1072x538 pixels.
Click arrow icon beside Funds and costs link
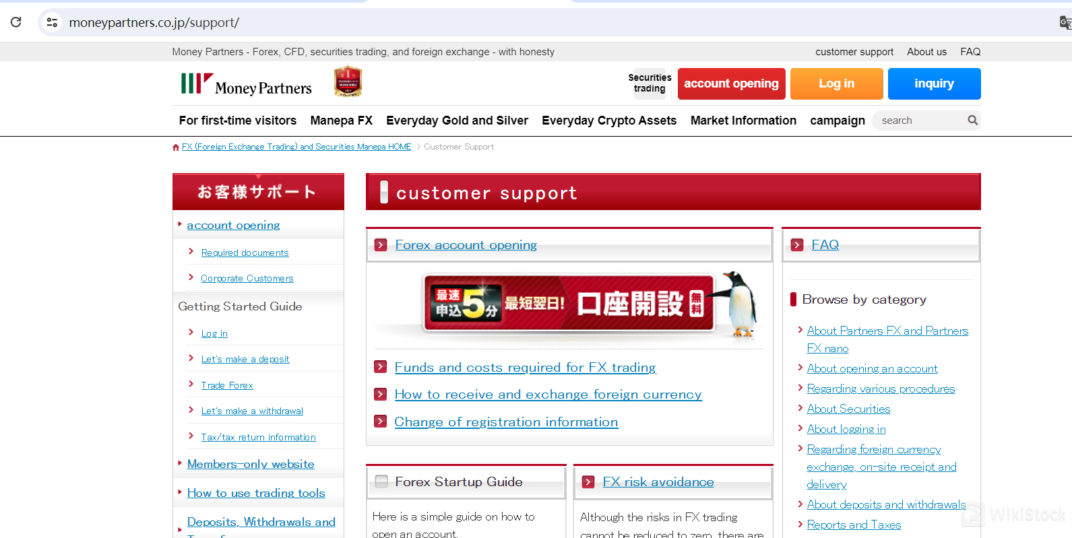click(x=381, y=367)
